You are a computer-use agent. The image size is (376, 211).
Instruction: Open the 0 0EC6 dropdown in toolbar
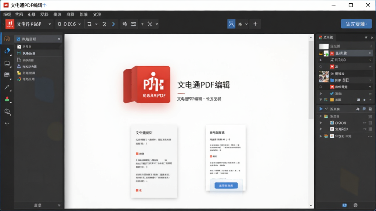79,24
